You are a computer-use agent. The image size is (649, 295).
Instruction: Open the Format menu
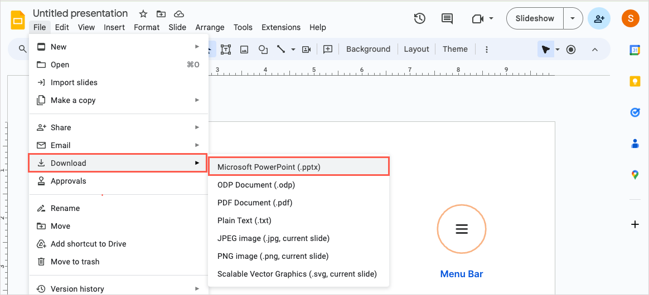click(147, 27)
